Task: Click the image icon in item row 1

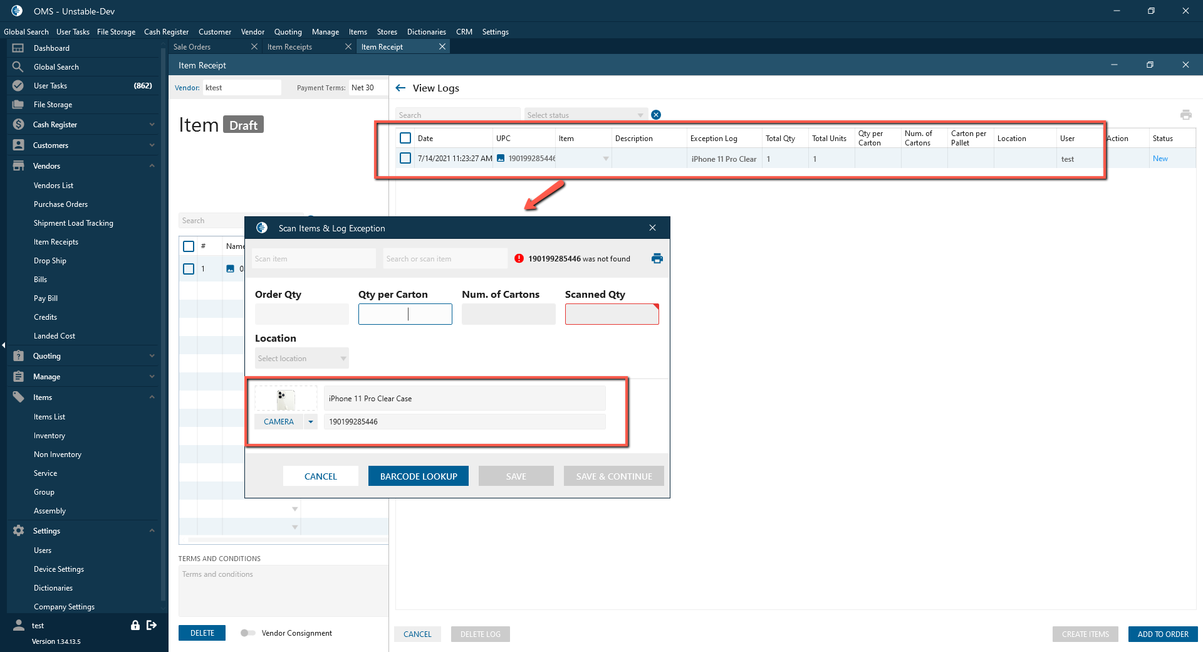Action: [x=230, y=269]
